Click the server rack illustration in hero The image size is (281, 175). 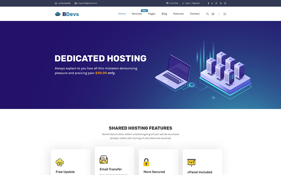[225, 73]
